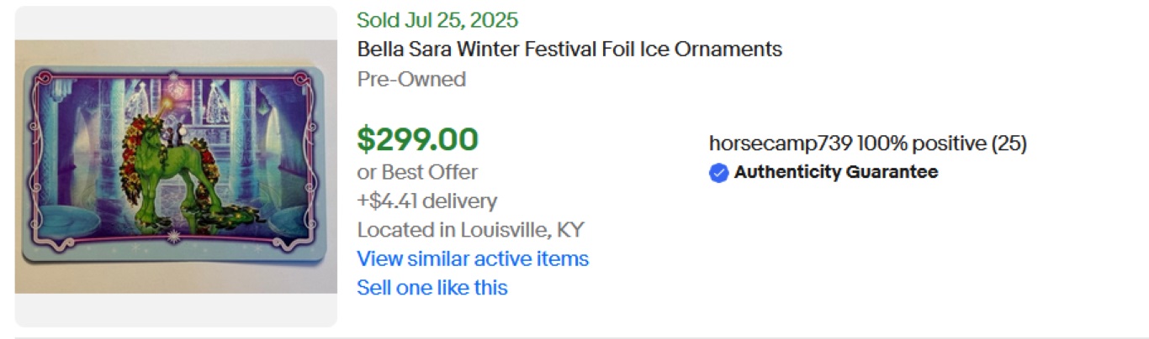Click the Sold Jul 25, 2025 date
Viewport: 1149px width, 339px height.
click(x=437, y=20)
